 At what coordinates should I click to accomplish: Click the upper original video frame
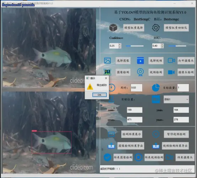coord(49,48)
